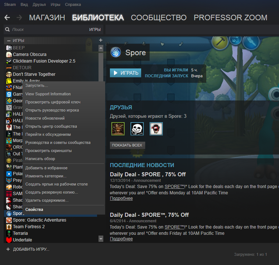Click the Spore icon in the games list
The image size is (279, 265).
(9, 213)
